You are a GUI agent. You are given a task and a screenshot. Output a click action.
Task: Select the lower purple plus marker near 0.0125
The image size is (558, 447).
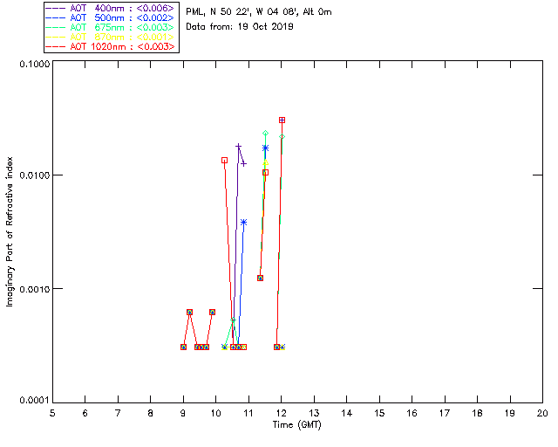244,164
